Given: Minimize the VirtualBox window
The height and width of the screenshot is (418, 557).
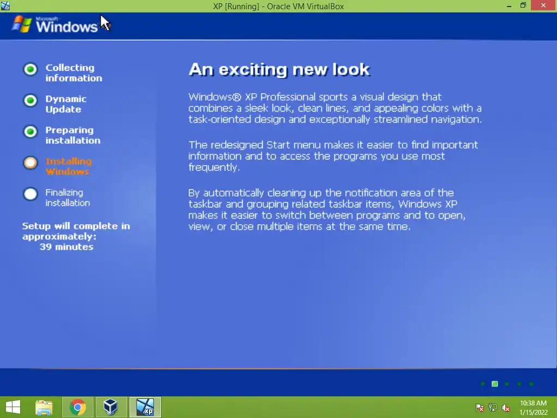Looking at the screenshot, I should (x=509, y=5).
